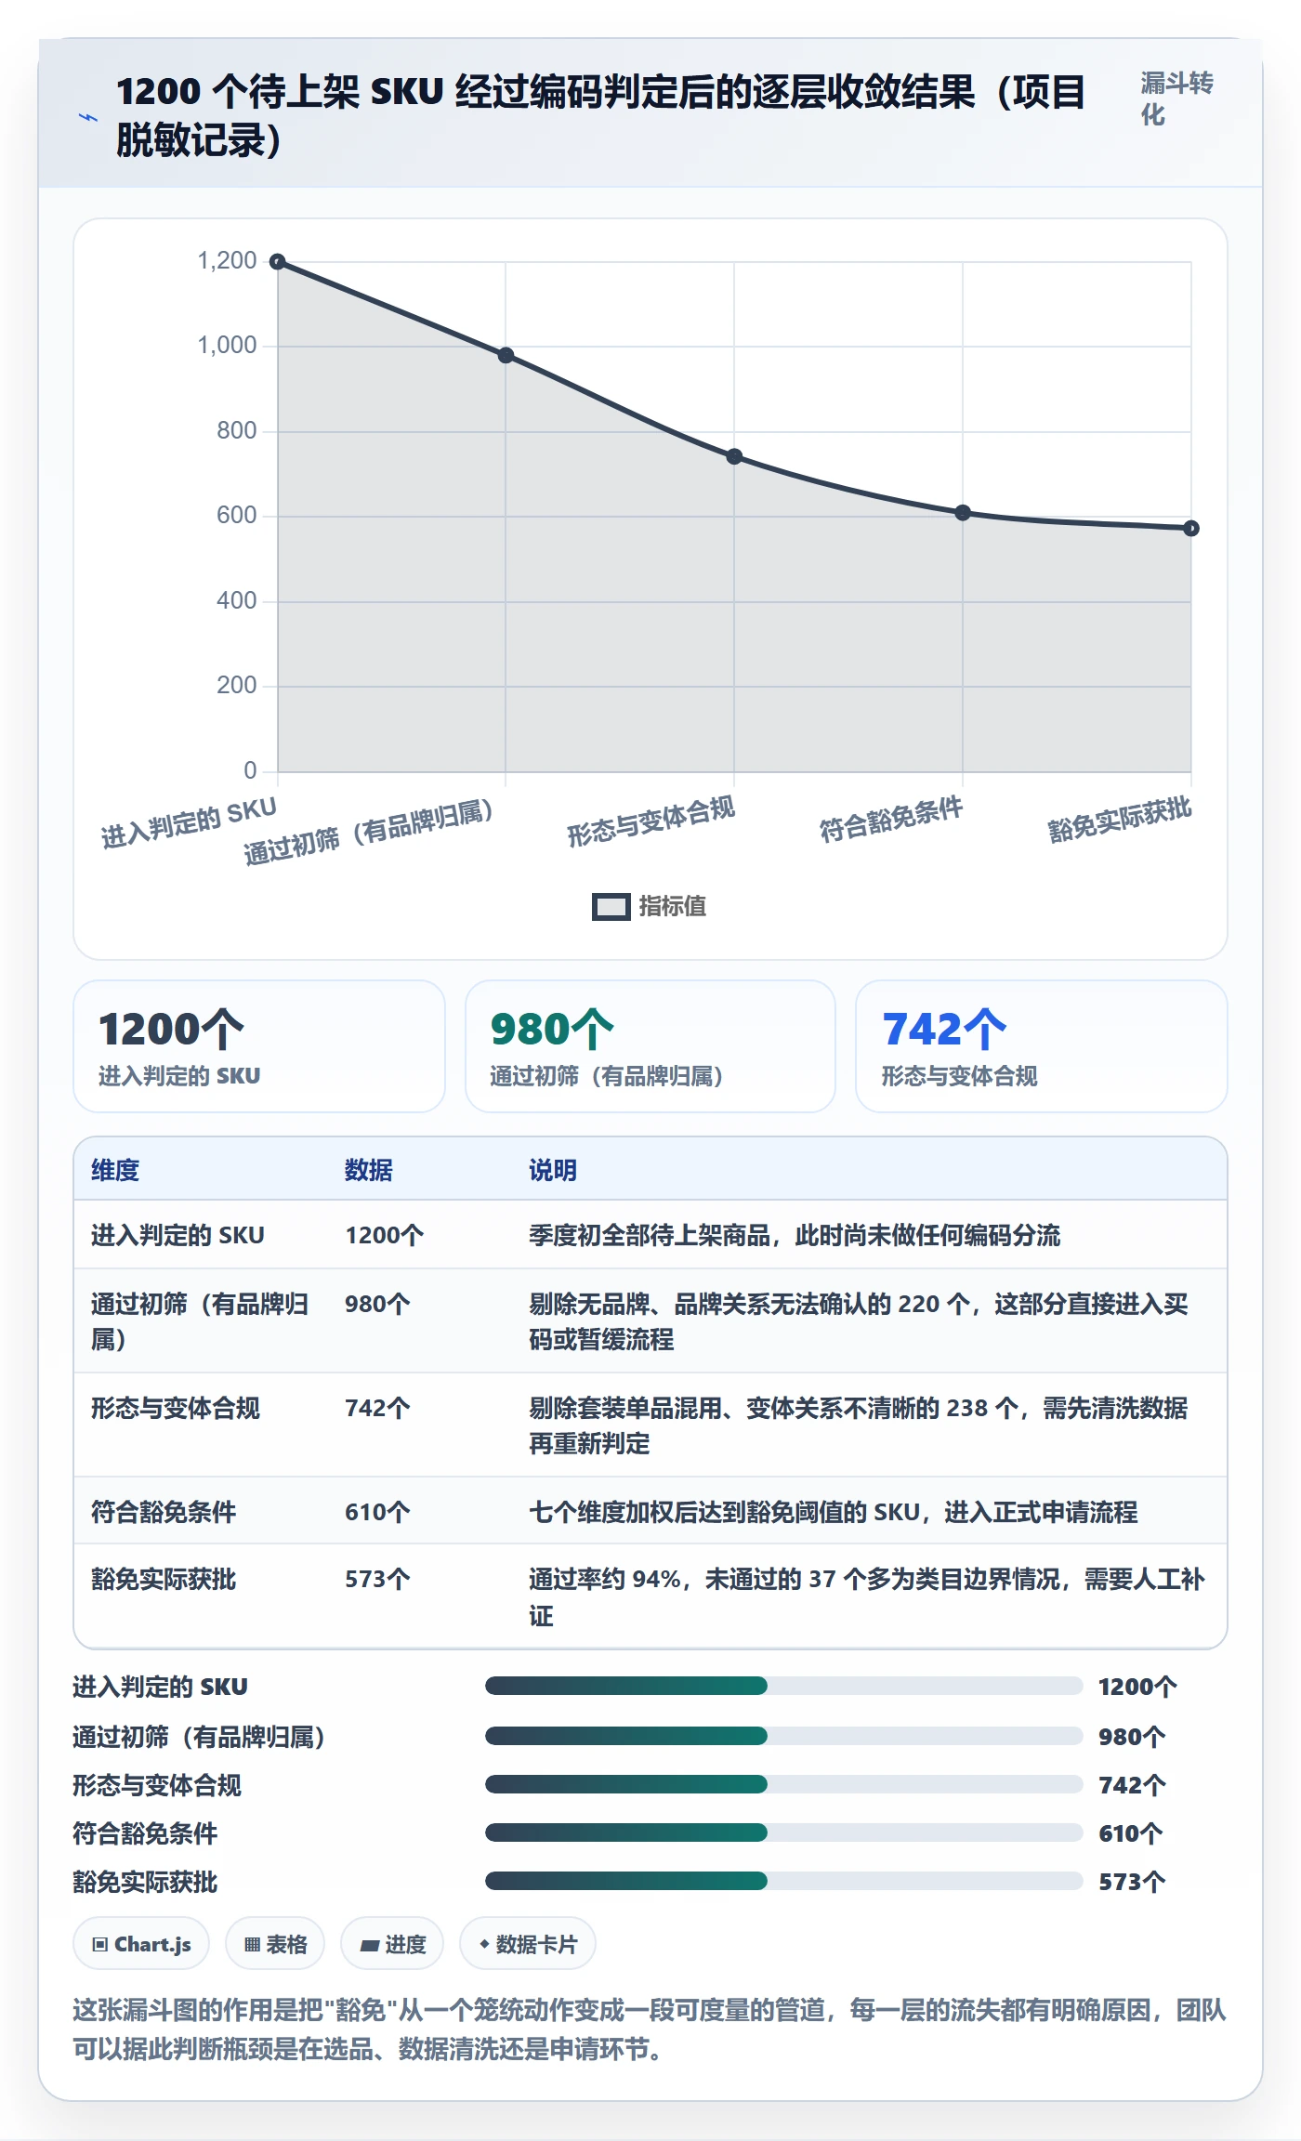Click table cell 1200个
1301x2141 pixels.
pos(385,1235)
